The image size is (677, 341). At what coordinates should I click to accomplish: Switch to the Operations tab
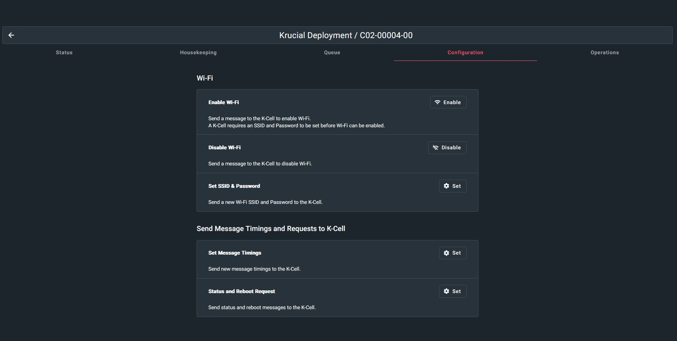(605, 53)
